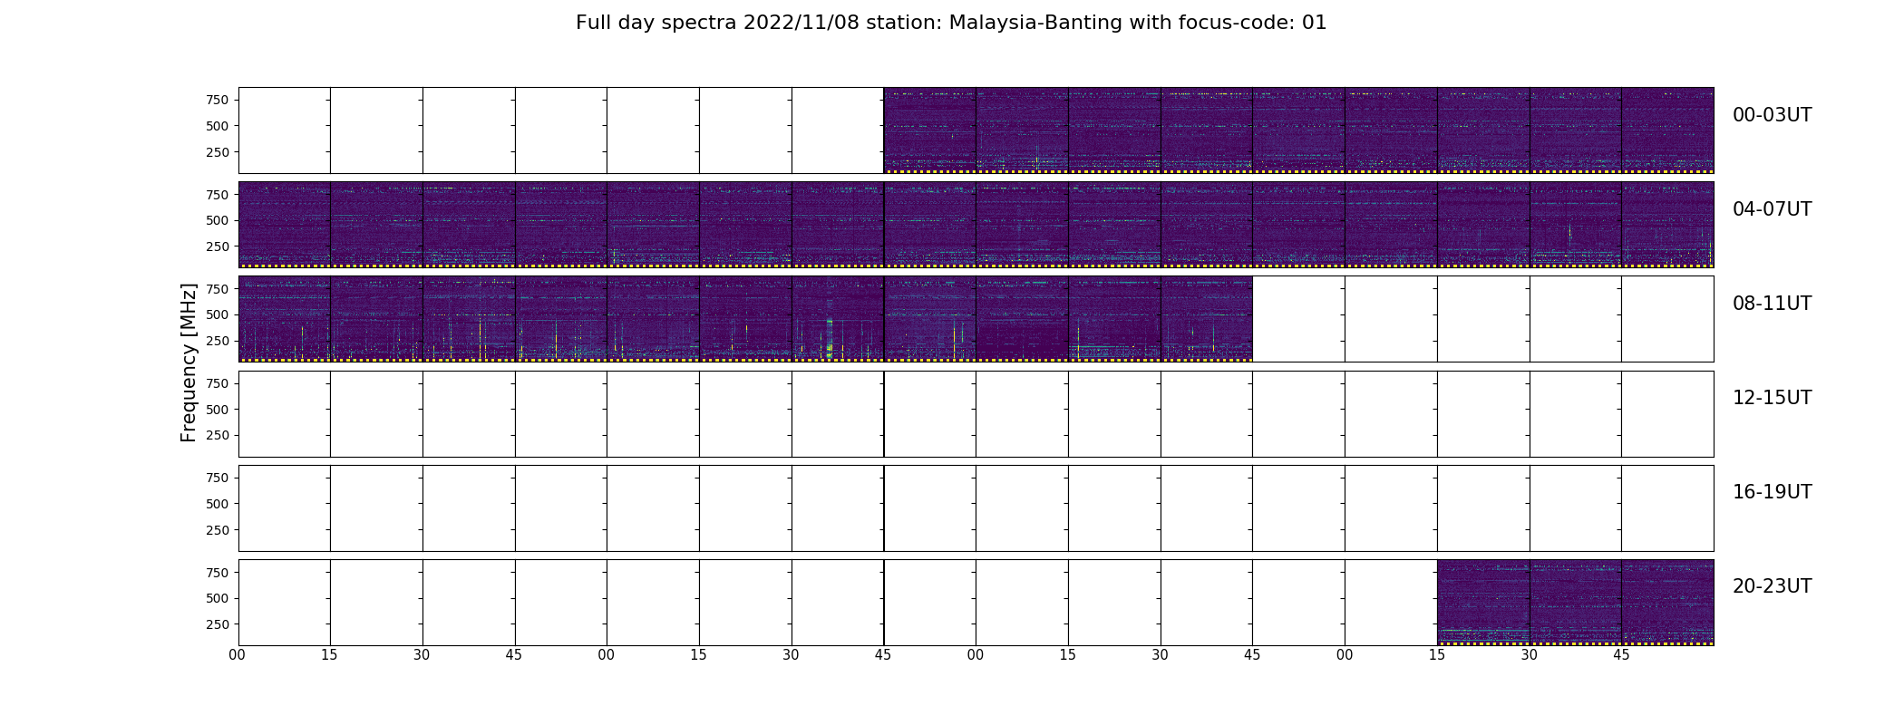
Task: Select the 250 tick label of the 08-11UT row
Action: tap(217, 341)
